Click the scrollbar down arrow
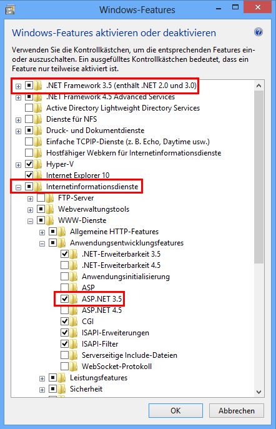This screenshot has height=429, width=276. (x=259, y=392)
